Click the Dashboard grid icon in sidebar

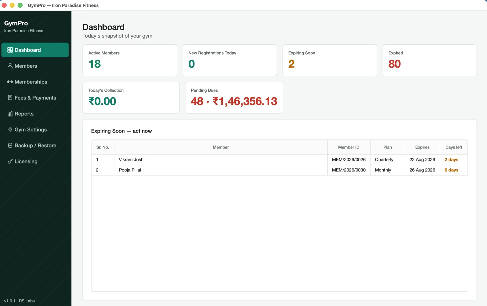(10, 50)
